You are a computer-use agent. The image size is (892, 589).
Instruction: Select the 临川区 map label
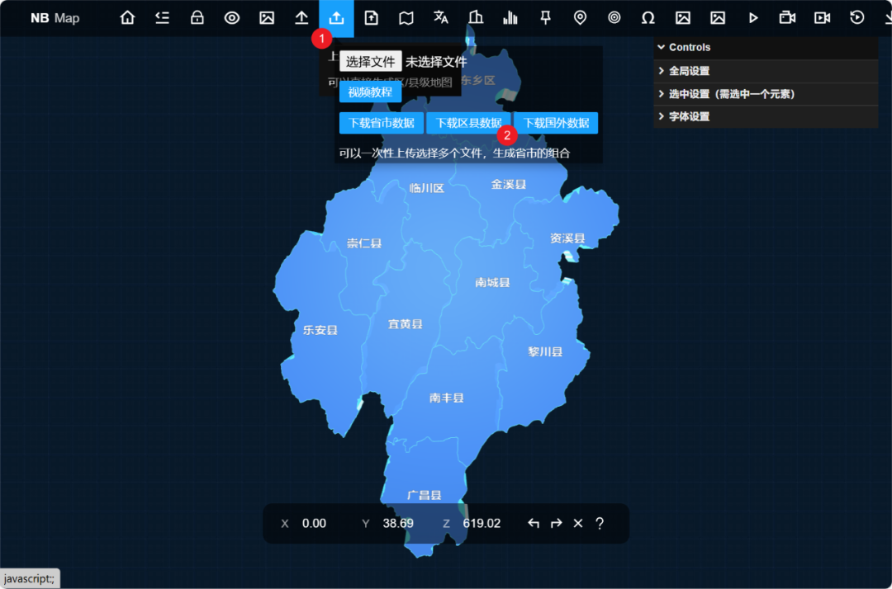coord(427,188)
